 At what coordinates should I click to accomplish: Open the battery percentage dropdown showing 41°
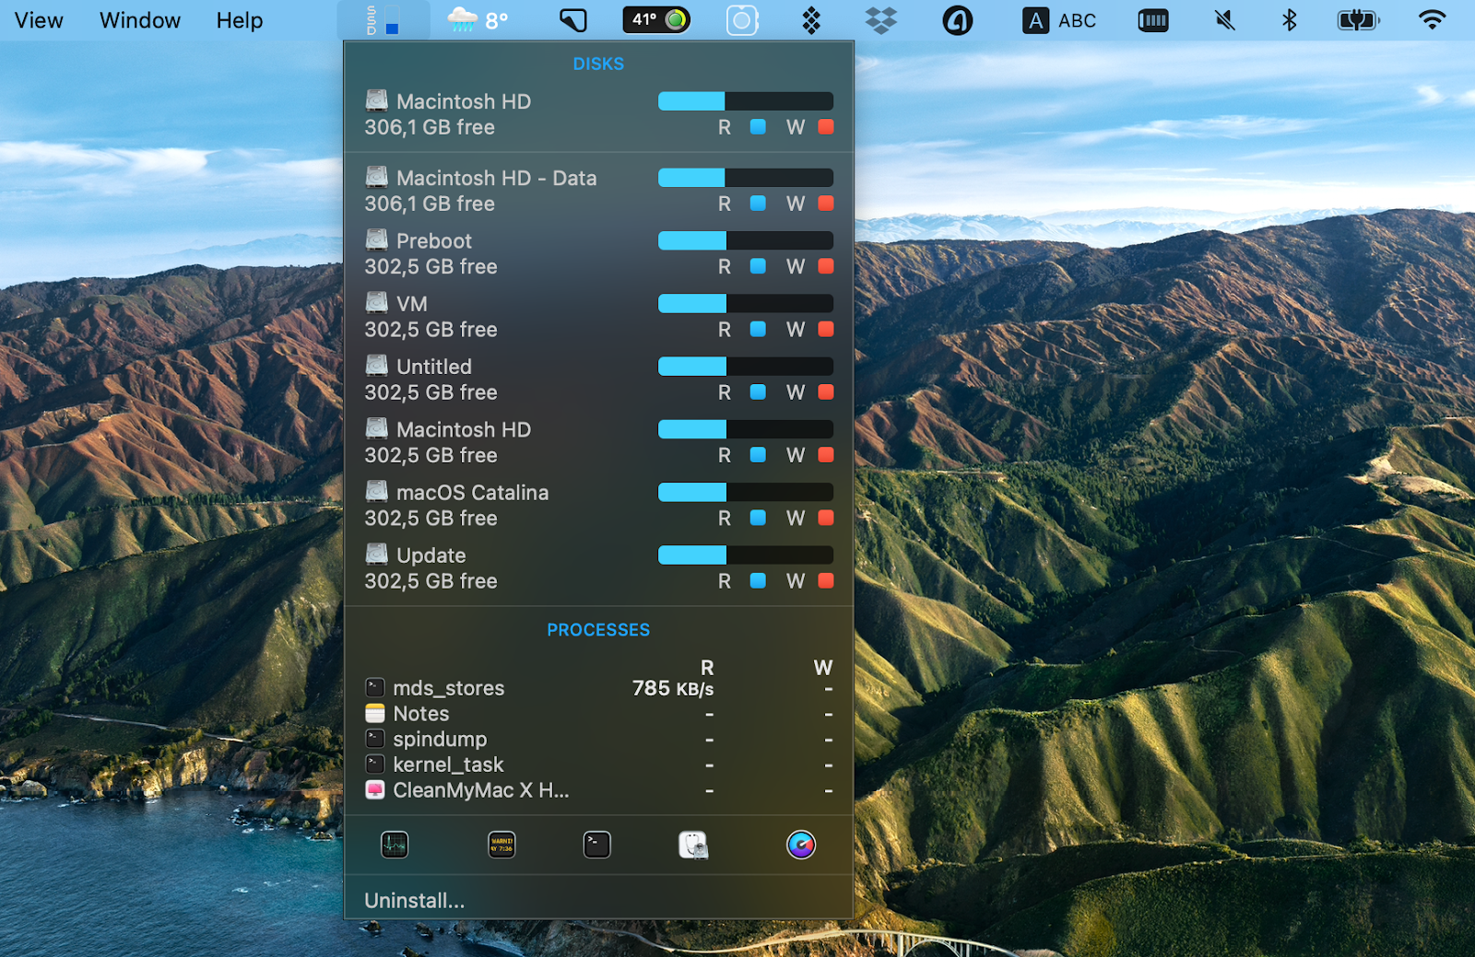(x=656, y=18)
